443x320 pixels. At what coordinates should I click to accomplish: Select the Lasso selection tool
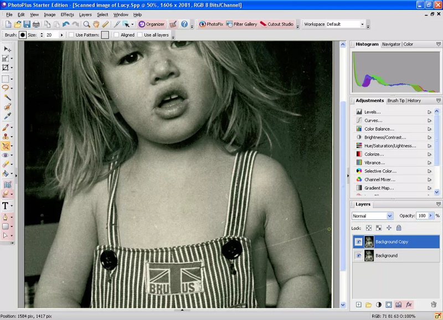6,87
